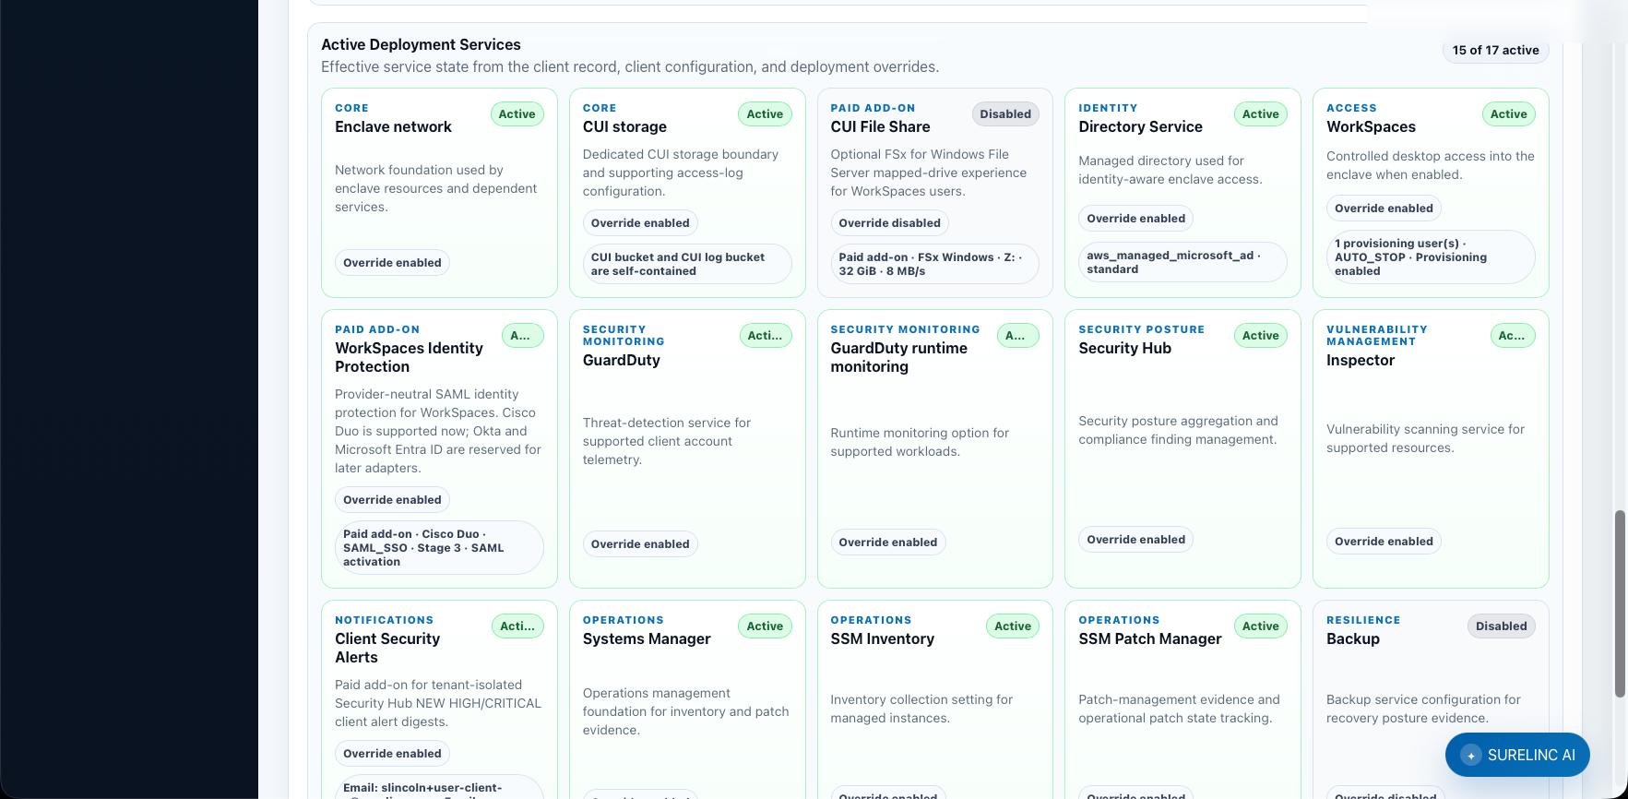
Task: Click the truncated badge on WorkSpaces Identity Protection
Action: [x=522, y=336]
